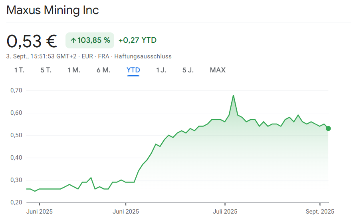
Task: Open the MAX time range
Action: tap(218, 70)
